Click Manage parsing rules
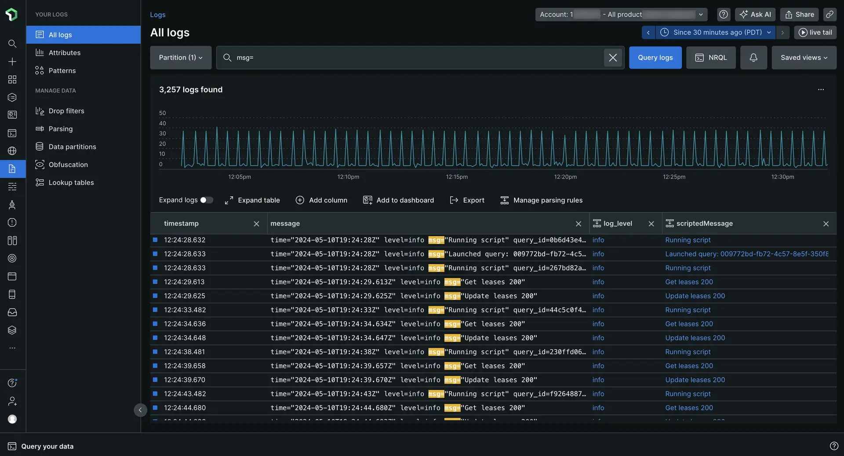Image resolution: width=844 pixels, height=456 pixels. [x=541, y=200]
